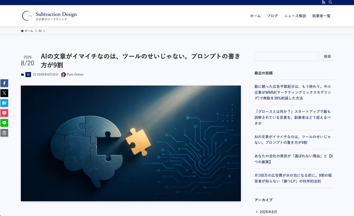
Task: Click the AI category tag badge
Action: point(28,74)
